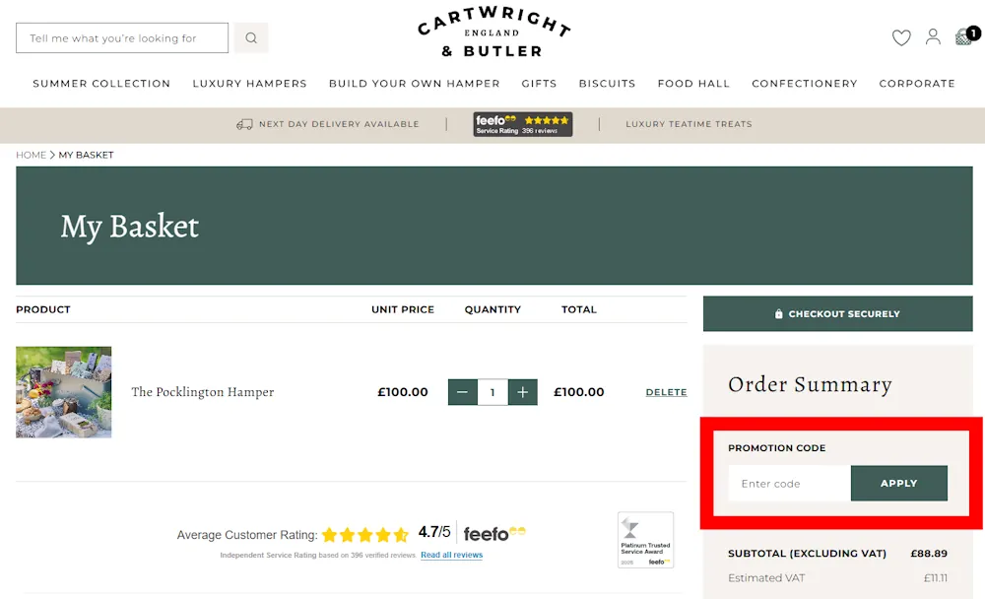
Task: Open the Gifts menu
Action: [x=539, y=84]
